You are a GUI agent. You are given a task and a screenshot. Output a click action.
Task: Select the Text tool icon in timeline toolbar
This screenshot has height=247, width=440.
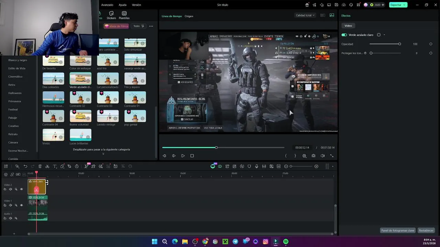[55, 166]
